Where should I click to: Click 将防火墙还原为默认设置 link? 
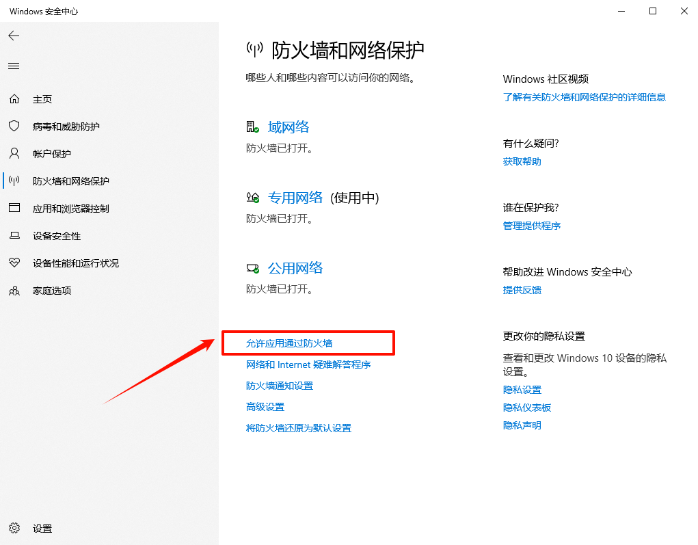coord(298,428)
